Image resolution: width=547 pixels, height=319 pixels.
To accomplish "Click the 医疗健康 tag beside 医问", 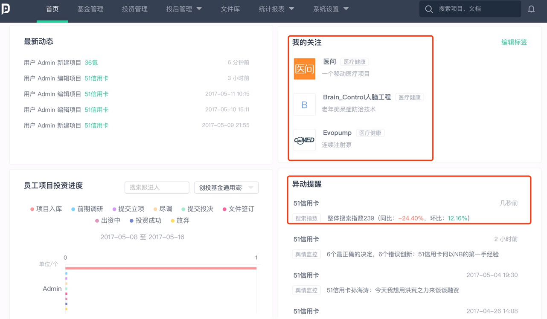I will [355, 62].
